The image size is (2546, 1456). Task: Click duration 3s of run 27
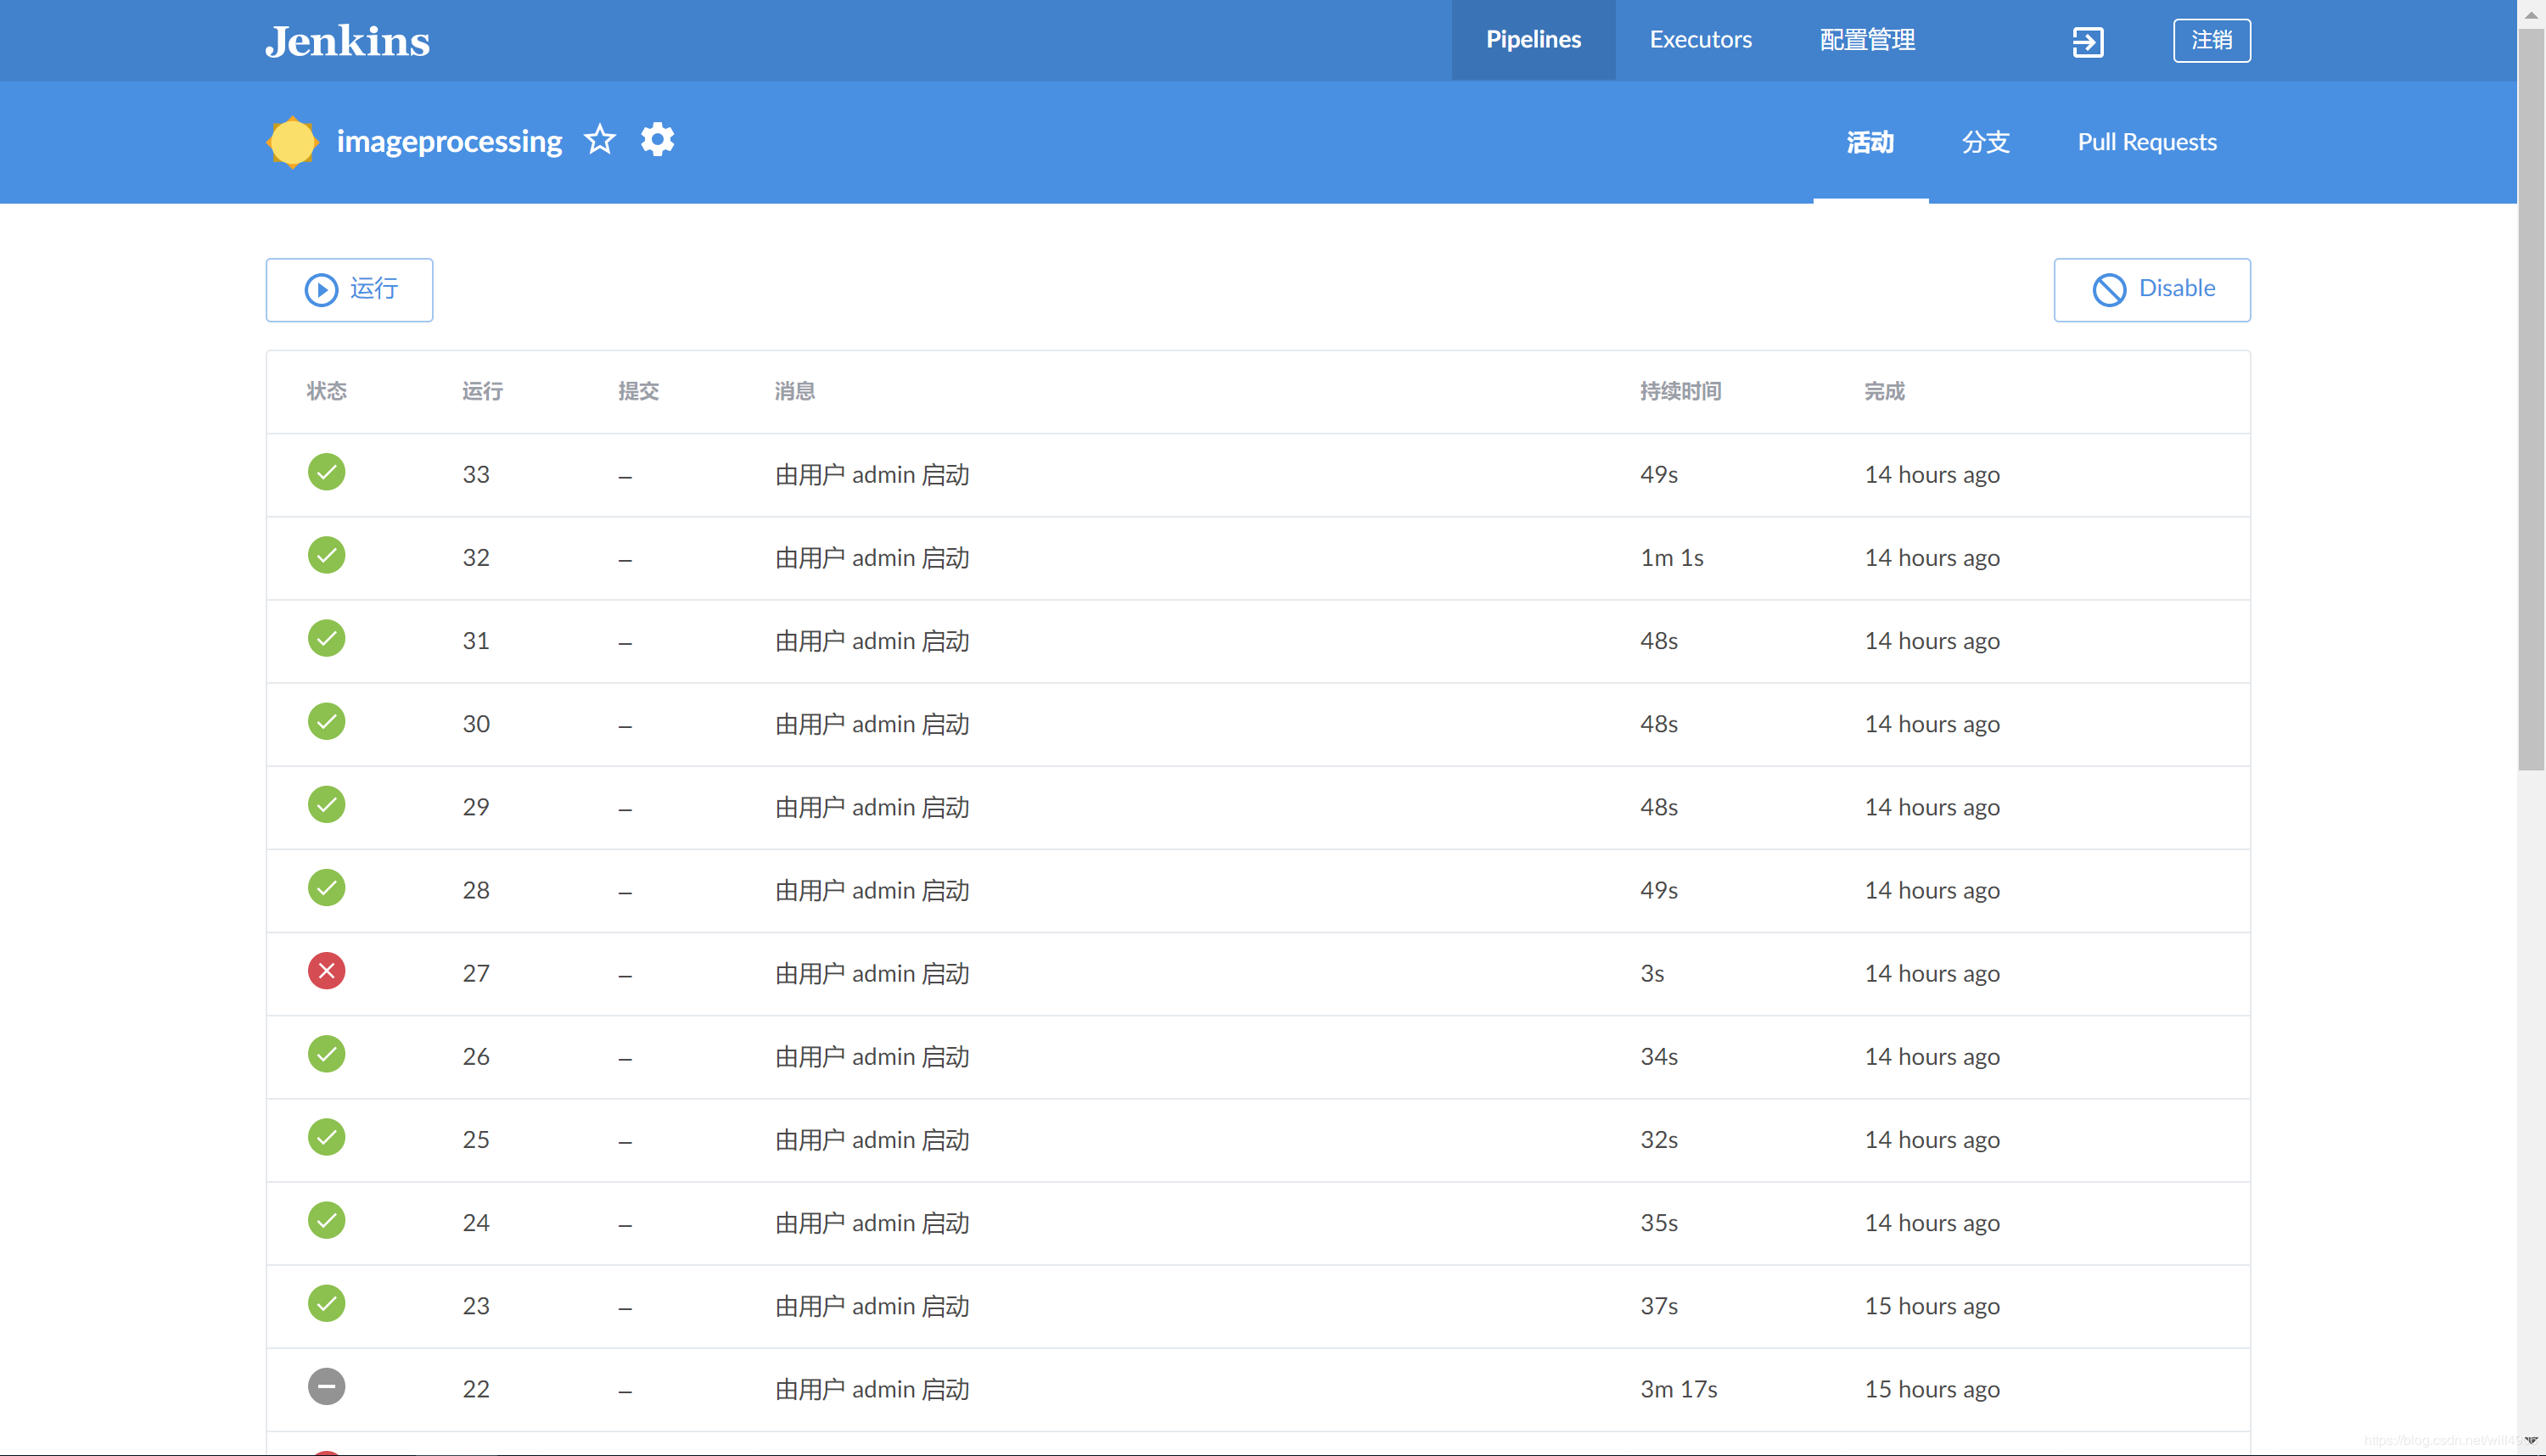point(1652,973)
